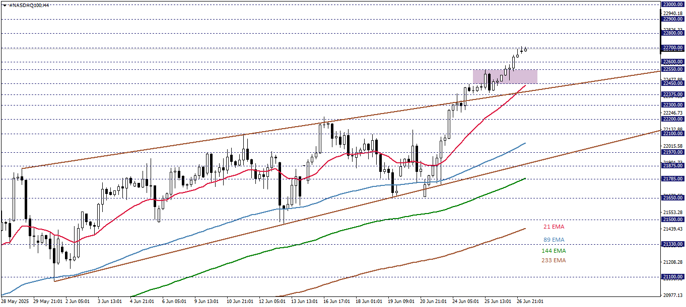Screen dimensions: 686x307
Task: Click the 22015.58 value on price axis
Action: 673,146
